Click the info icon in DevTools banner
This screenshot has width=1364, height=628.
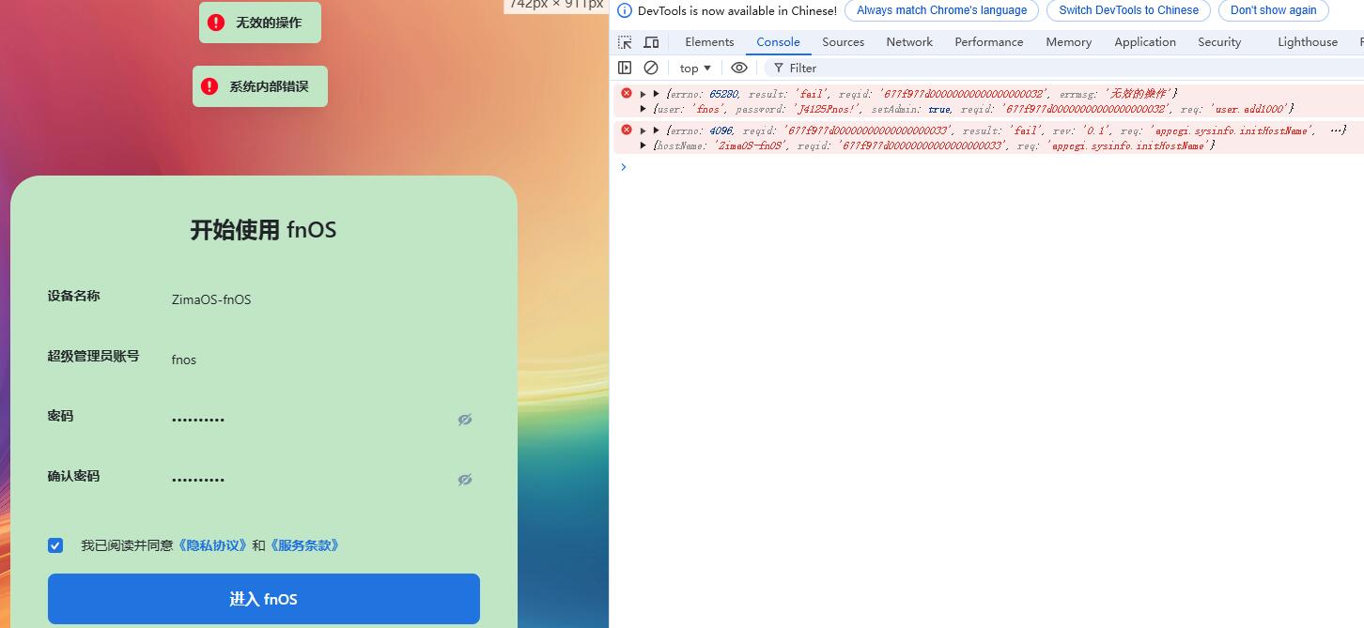625,10
